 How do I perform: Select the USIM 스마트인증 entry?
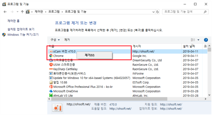[x=64, y=65]
